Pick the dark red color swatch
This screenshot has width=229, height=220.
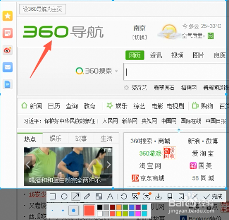point(112,207)
